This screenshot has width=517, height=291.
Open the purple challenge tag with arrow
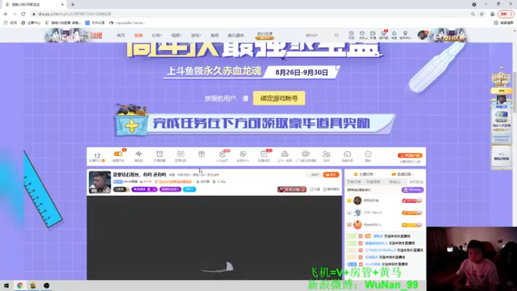[x=144, y=189]
